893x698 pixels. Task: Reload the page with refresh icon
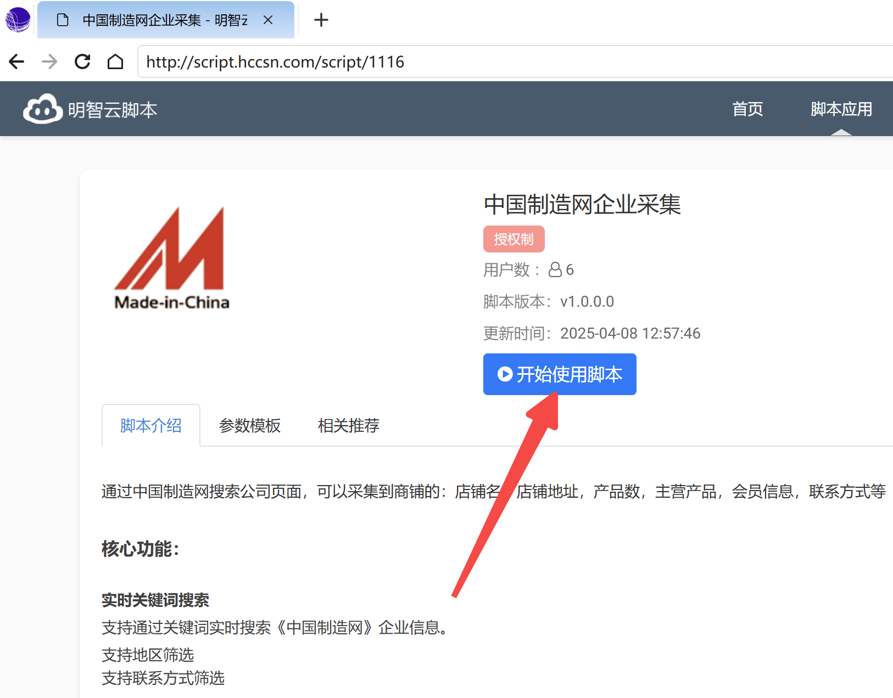82,61
